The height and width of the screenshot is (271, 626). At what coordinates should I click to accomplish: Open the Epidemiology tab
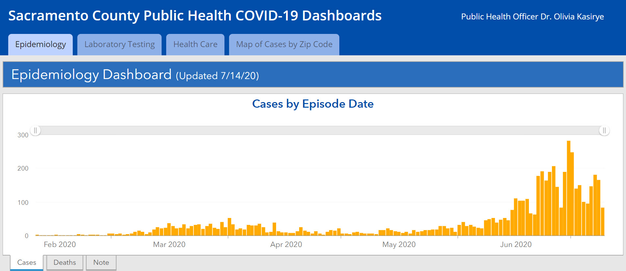[x=40, y=44]
